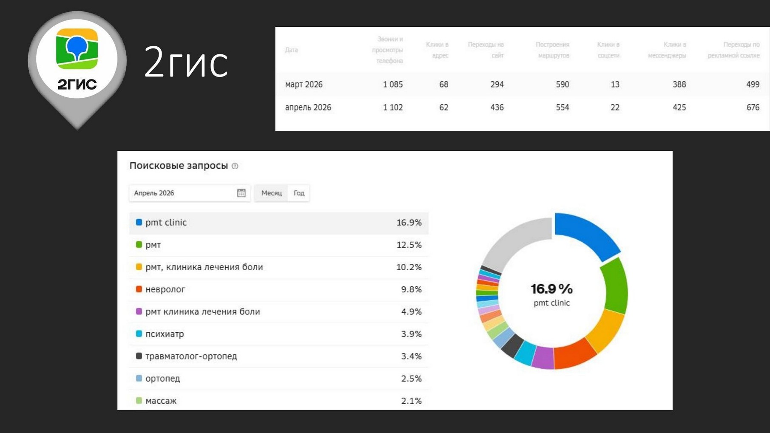Click the light blue swatch for ортопед
Viewport: 770px width, 433px height.
click(x=139, y=378)
